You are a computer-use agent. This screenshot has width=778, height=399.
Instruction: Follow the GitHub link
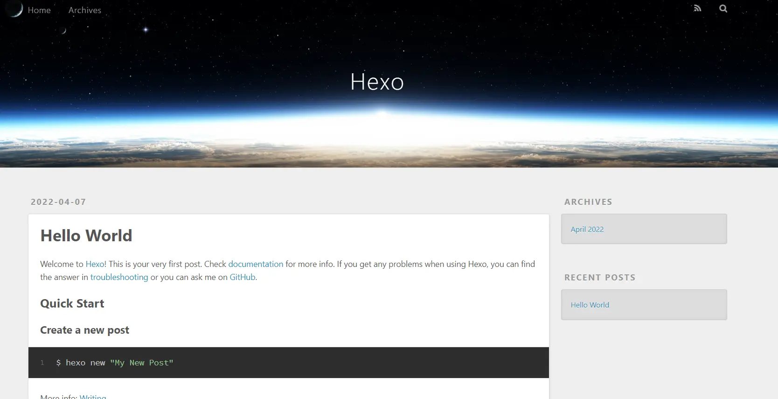242,277
